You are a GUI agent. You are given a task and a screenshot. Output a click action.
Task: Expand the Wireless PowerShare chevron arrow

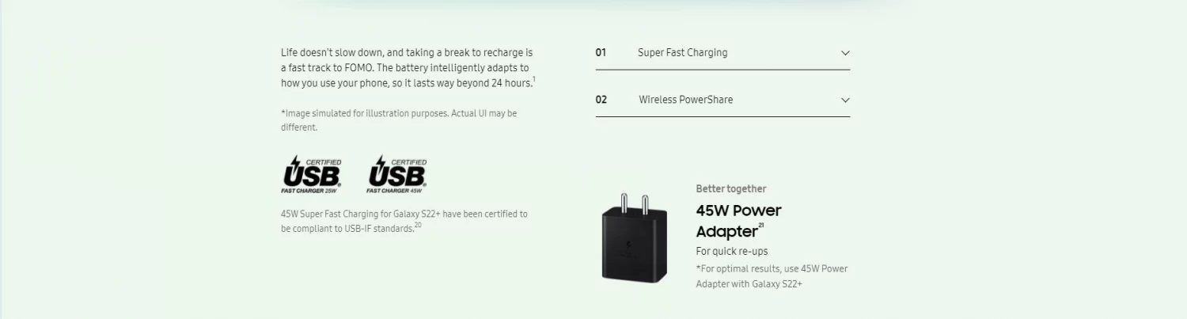click(845, 101)
